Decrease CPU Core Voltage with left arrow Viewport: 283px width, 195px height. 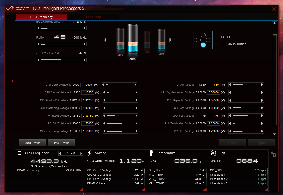pyautogui.click(x=103, y=85)
